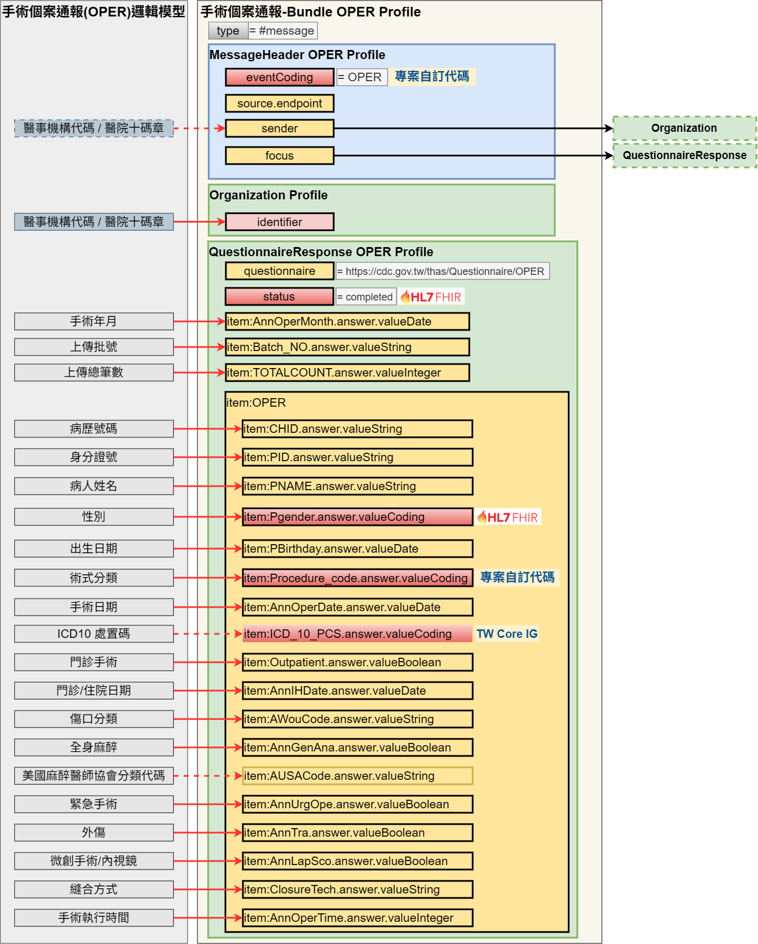Screen dimensions: 758x944
Task: Select item:ICD_10_PCS.answer.valueCoding
Action: point(357,634)
